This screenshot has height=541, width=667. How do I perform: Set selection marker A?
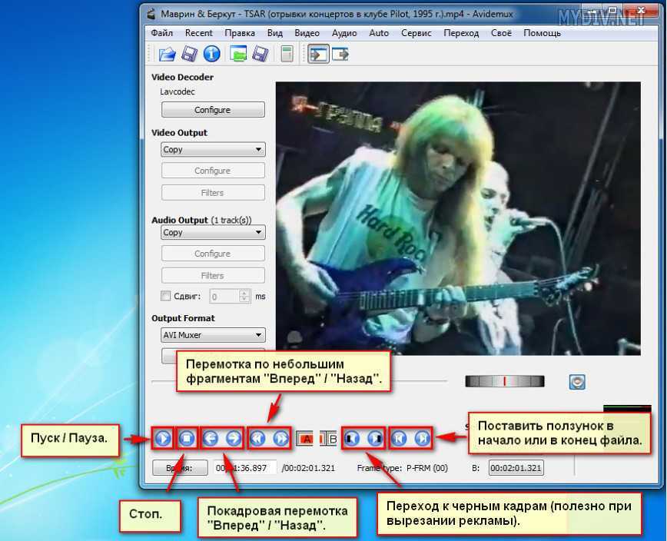tap(305, 439)
